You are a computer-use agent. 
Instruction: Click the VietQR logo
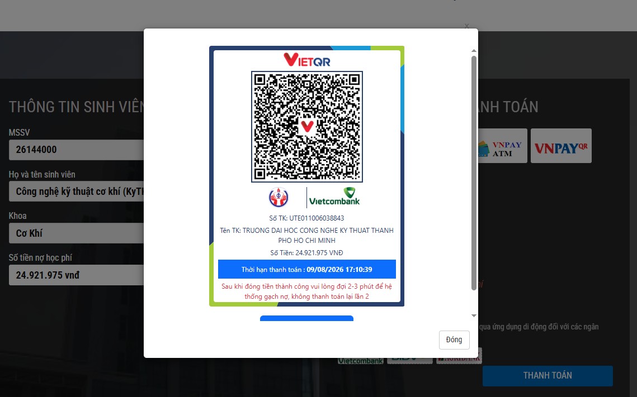[306, 60]
